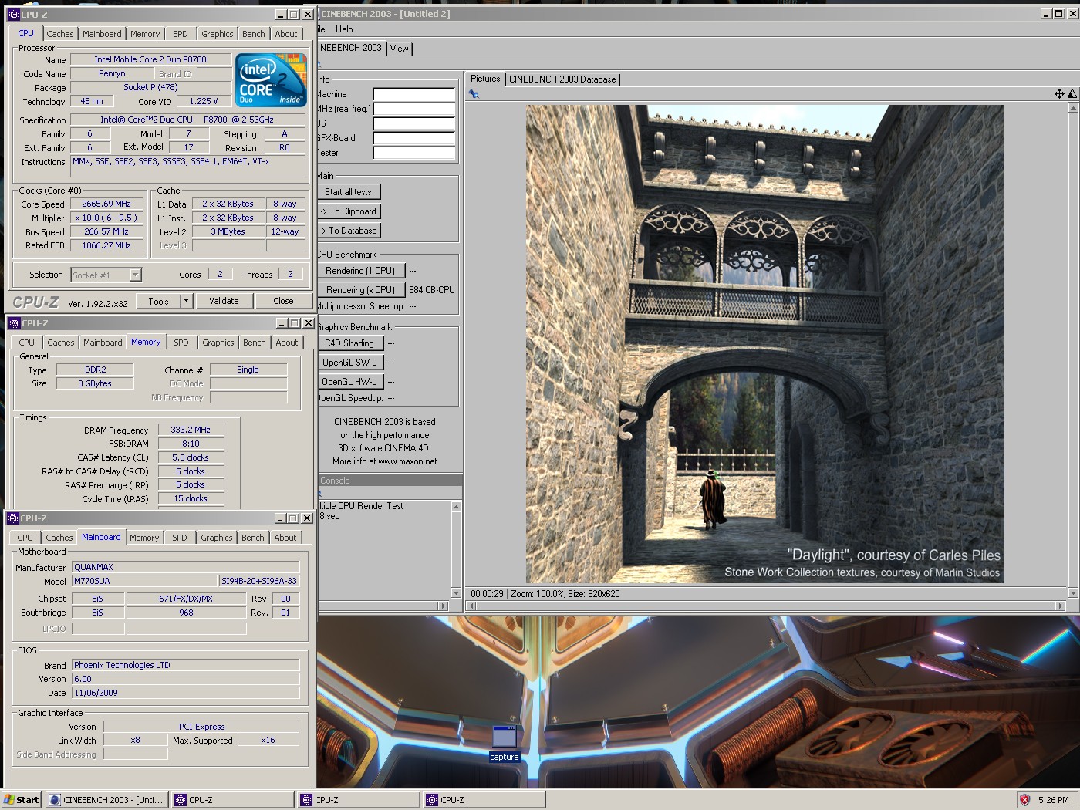Click the last CPU-Z taskbar button
Image resolution: width=1080 pixels, height=810 pixels.
click(x=484, y=800)
